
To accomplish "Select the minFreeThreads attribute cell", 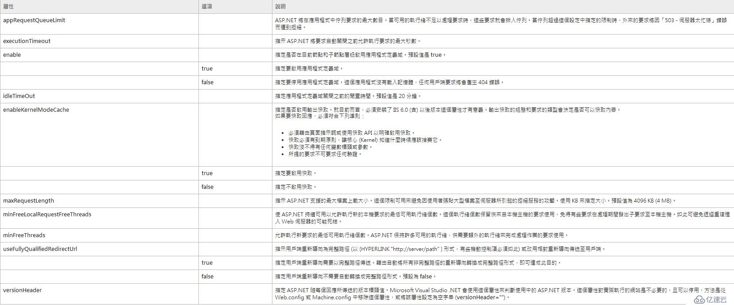I will tap(99, 235).
